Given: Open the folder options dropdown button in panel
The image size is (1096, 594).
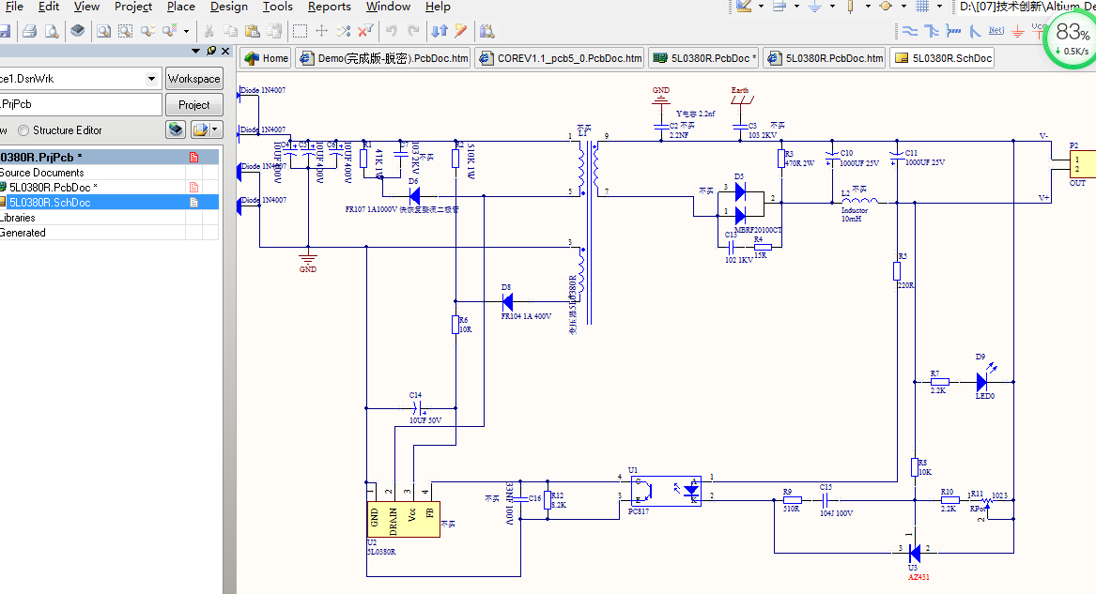Looking at the screenshot, I should pos(206,129).
